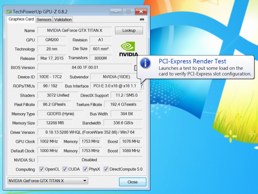
Task: Click the PCI-Express question mark icon
Action: pos(141,86)
